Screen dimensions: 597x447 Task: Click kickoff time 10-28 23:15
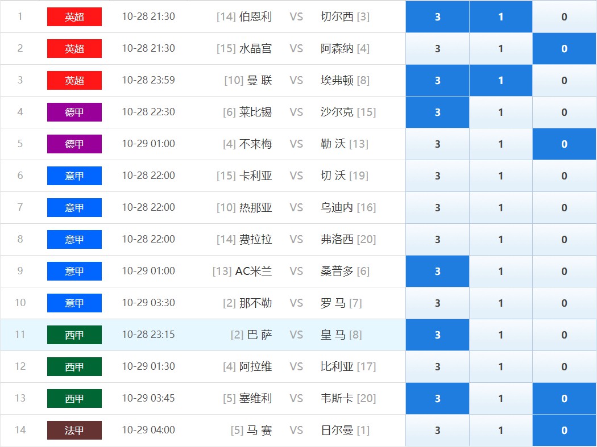(x=148, y=335)
